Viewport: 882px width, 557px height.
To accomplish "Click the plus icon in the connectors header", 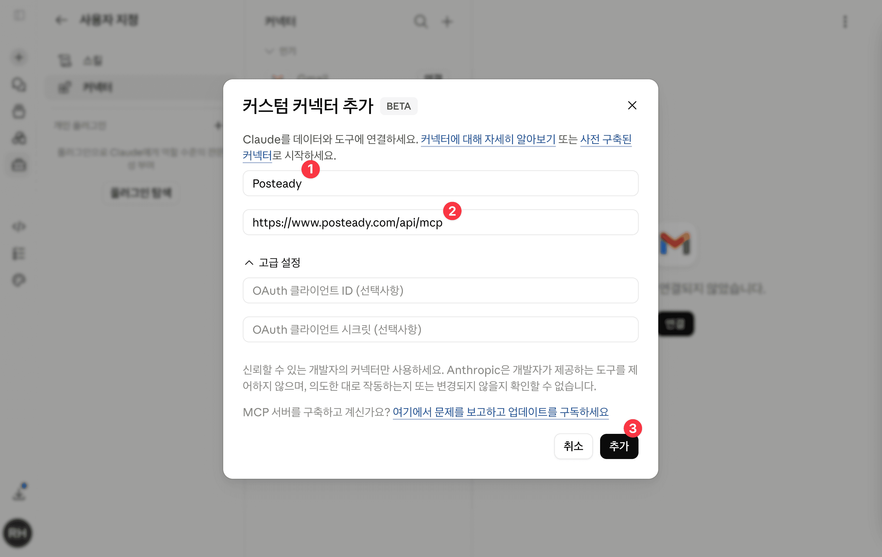I will 447,21.
